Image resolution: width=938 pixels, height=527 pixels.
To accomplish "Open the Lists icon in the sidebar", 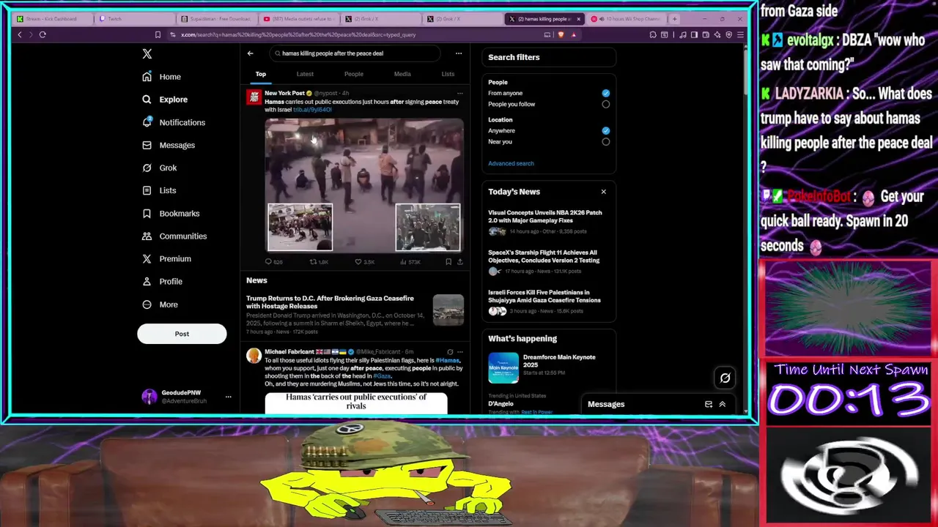I will 147,190.
